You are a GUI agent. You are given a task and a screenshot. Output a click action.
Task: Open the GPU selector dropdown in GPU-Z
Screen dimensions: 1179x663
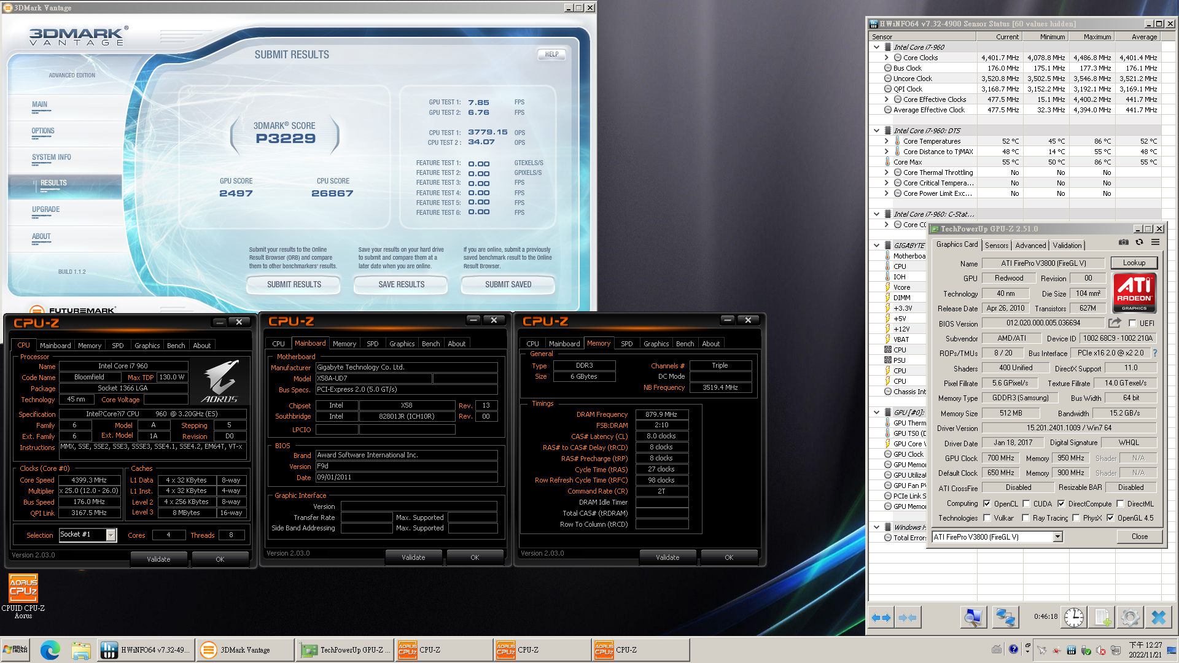click(x=1057, y=537)
